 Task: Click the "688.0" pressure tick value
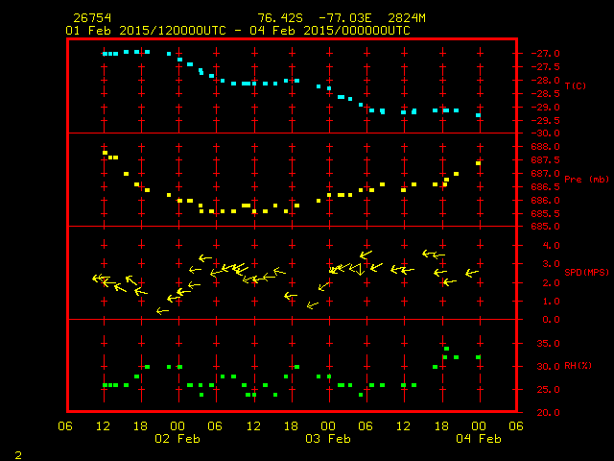[x=545, y=147]
